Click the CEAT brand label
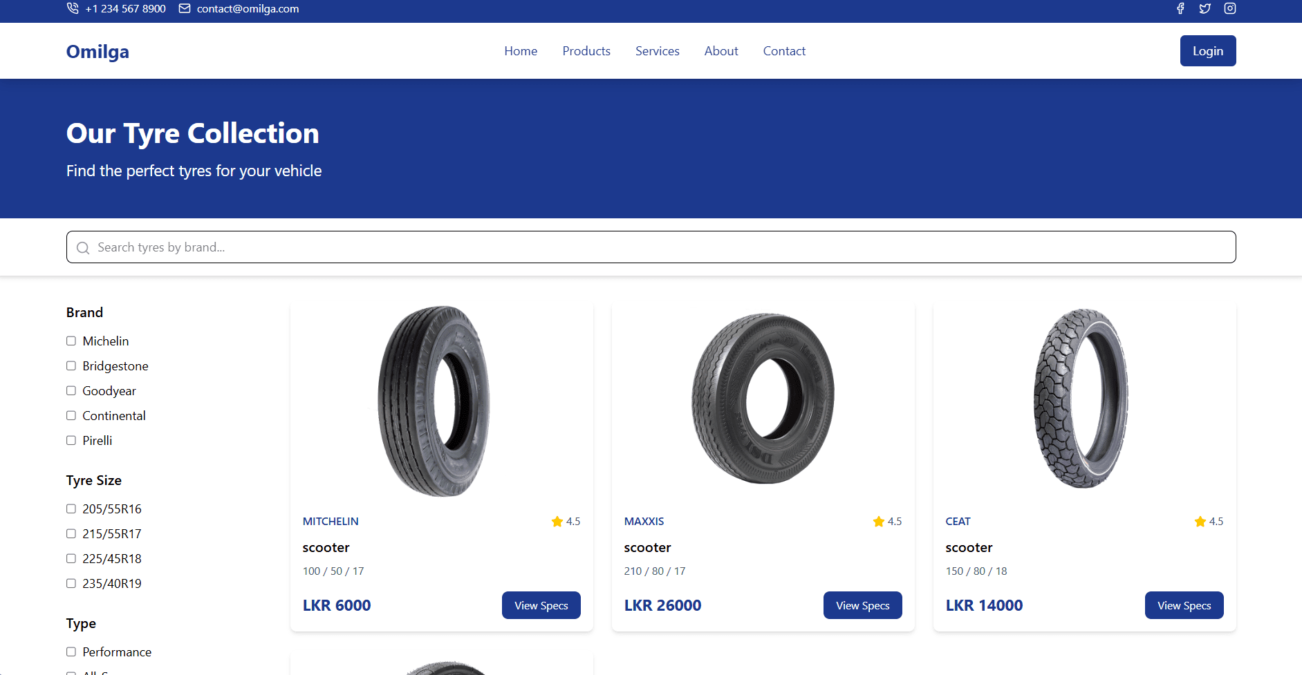1302x675 pixels. tap(958, 522)
